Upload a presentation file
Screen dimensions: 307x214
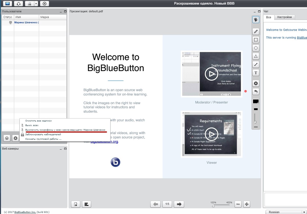(x=75, y=204)
